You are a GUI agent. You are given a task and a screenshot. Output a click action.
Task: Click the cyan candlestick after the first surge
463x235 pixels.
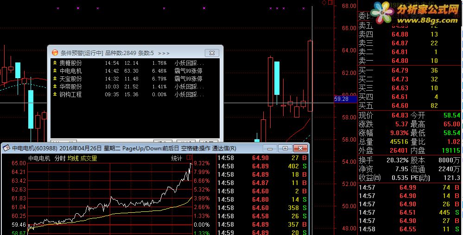(x=277, y=78)
